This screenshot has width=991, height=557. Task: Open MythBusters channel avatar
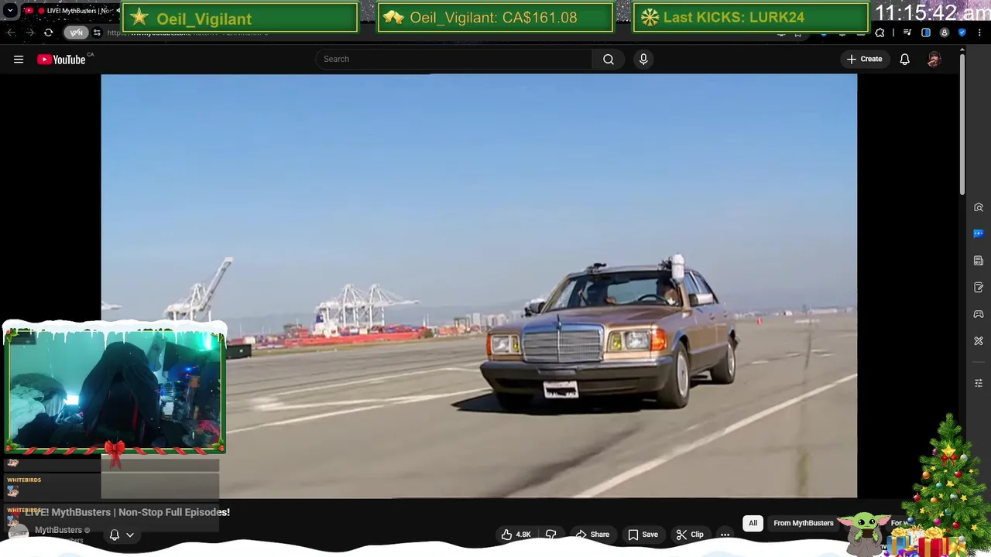[x=18, y=532]
